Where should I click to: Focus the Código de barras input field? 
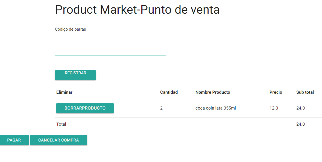110,49
